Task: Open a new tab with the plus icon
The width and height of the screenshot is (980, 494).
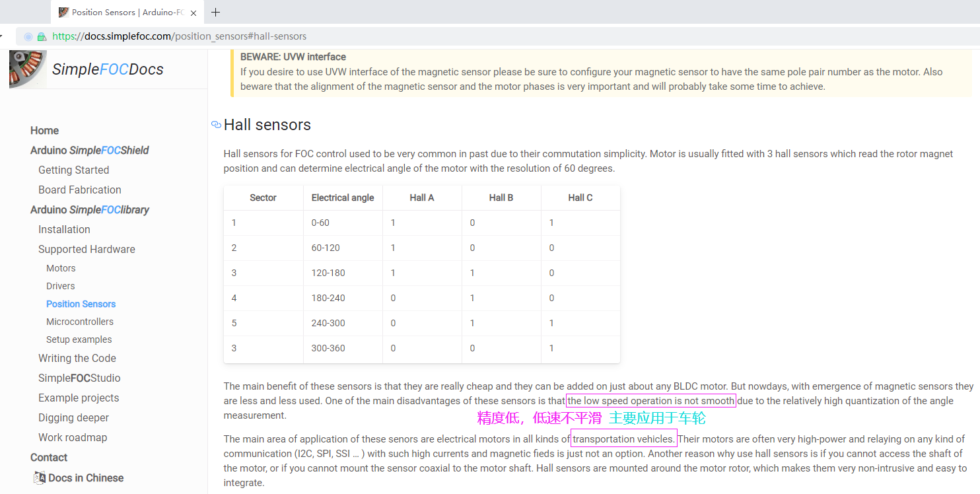Action: pos(215,12)
